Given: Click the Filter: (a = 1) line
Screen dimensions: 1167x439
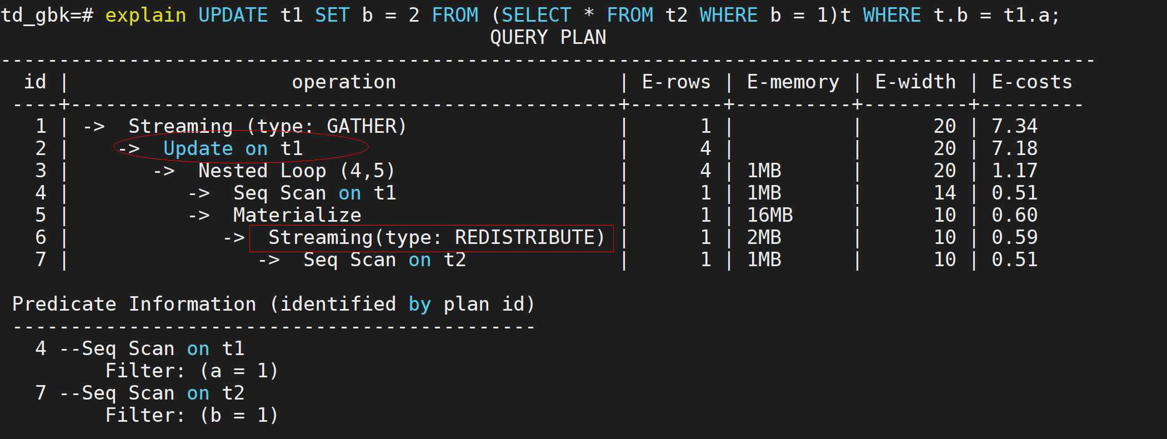Looking at the screenshot, I should (192, 371).
